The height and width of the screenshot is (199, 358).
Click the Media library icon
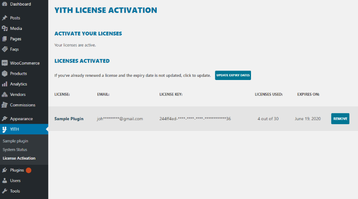point(4,28)
